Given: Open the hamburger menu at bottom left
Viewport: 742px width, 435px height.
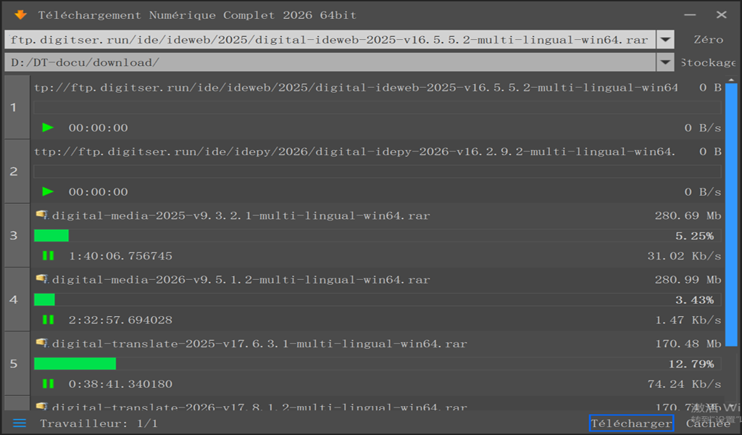Looking at the screenshot, I should click(20, 423).
